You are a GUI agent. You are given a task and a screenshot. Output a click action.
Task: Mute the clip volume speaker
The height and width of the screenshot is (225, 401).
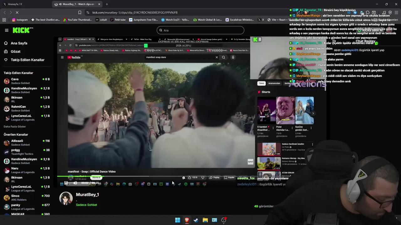click(x=75, y=183)
